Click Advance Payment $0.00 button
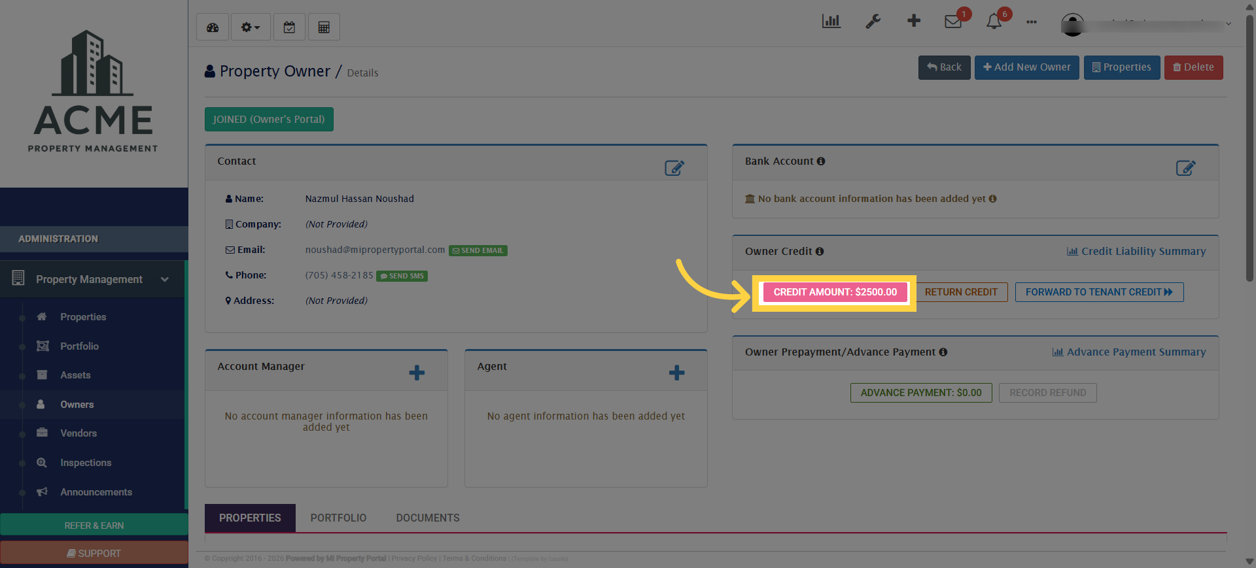The width and height of the screenshot is (1256, 568). 921,393
